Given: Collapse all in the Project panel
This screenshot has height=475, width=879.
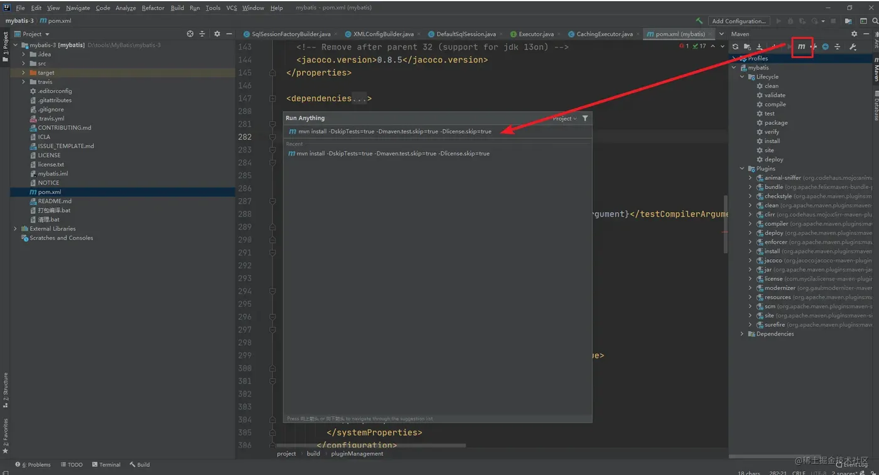Looking at the screenshot, I should pos(202,34).
